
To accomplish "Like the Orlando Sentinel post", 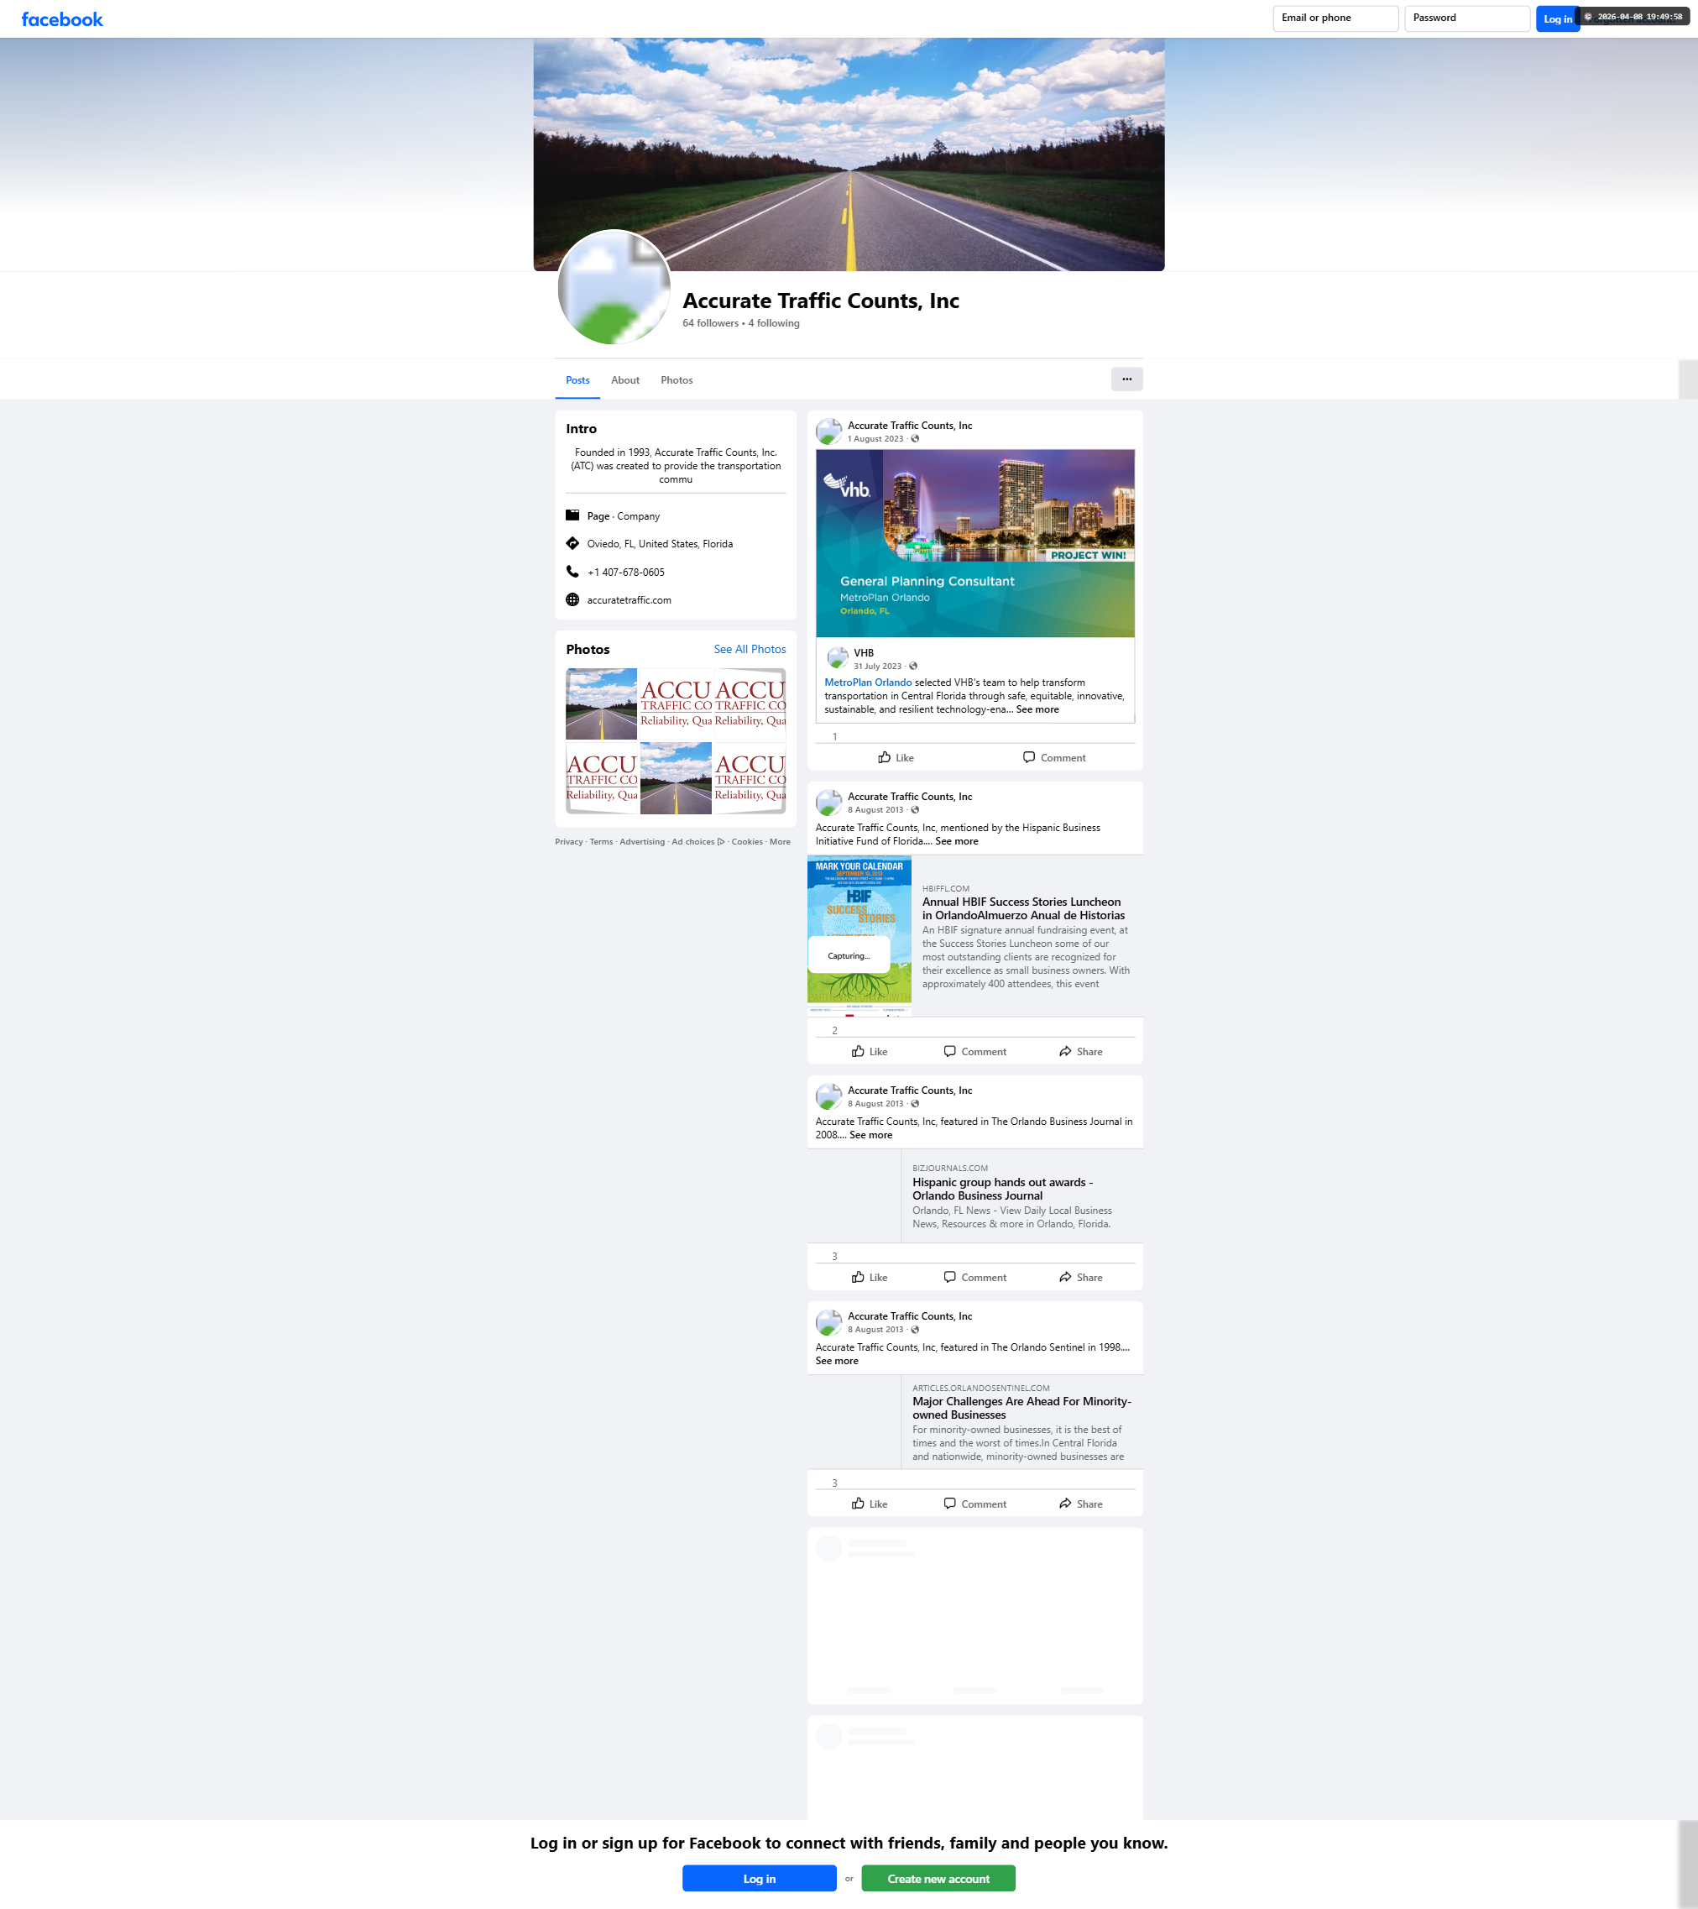I will coord(870,1504).
